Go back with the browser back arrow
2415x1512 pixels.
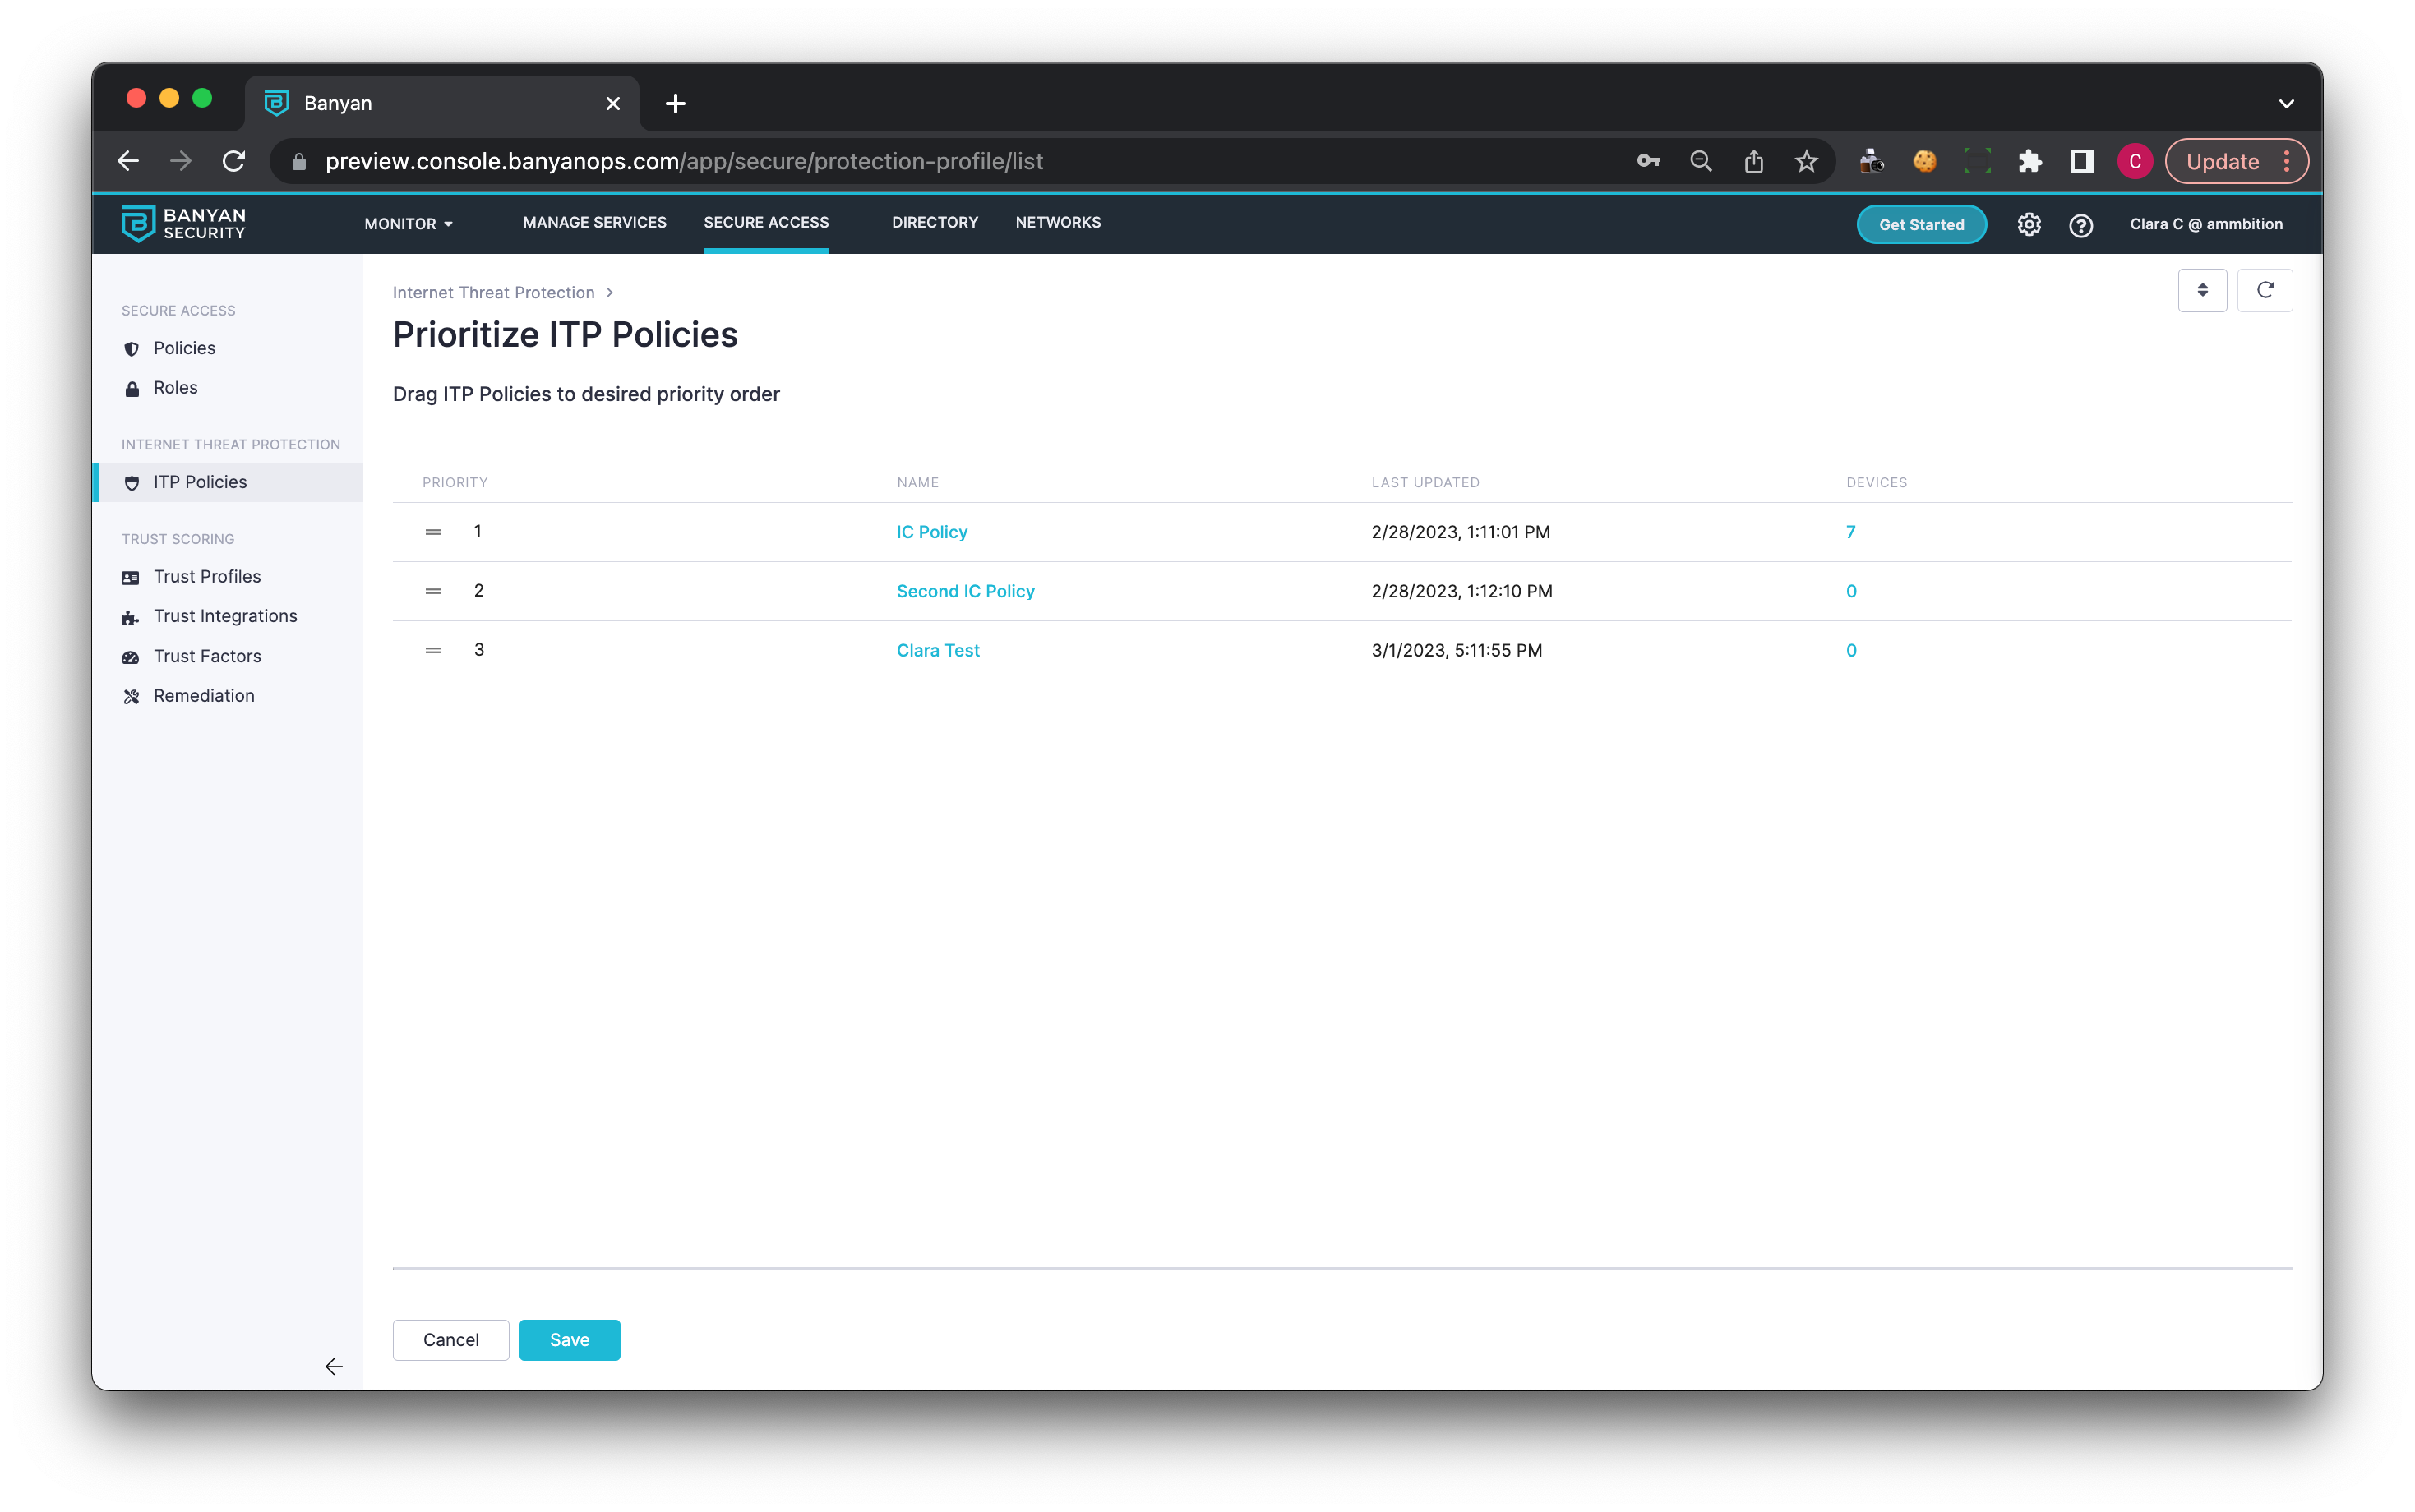128,161
